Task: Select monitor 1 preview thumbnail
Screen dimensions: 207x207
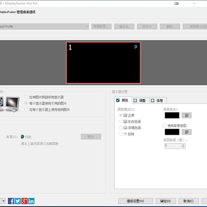Action: pyautogui.click(x=103, y=63)
